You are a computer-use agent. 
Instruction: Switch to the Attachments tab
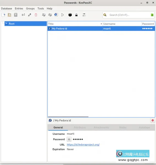pyautogui.click(x=101, y=127)
